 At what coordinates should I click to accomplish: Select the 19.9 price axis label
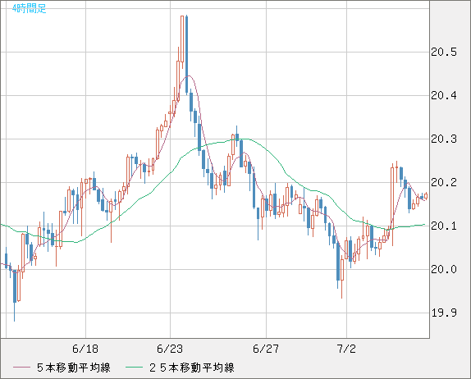coord(444,313)
